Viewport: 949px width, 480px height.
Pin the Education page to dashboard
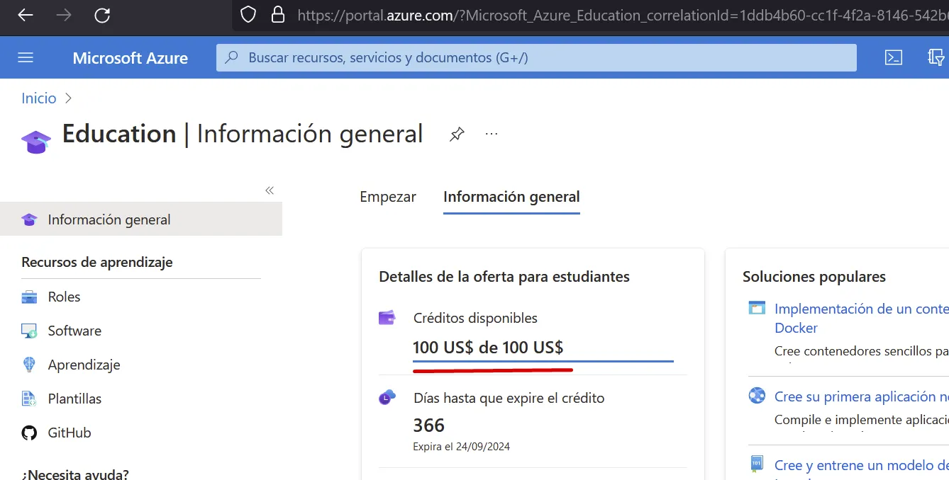[457, 134]
